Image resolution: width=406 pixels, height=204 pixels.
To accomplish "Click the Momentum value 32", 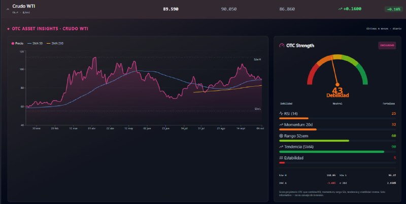I will [x=394, y=124].
